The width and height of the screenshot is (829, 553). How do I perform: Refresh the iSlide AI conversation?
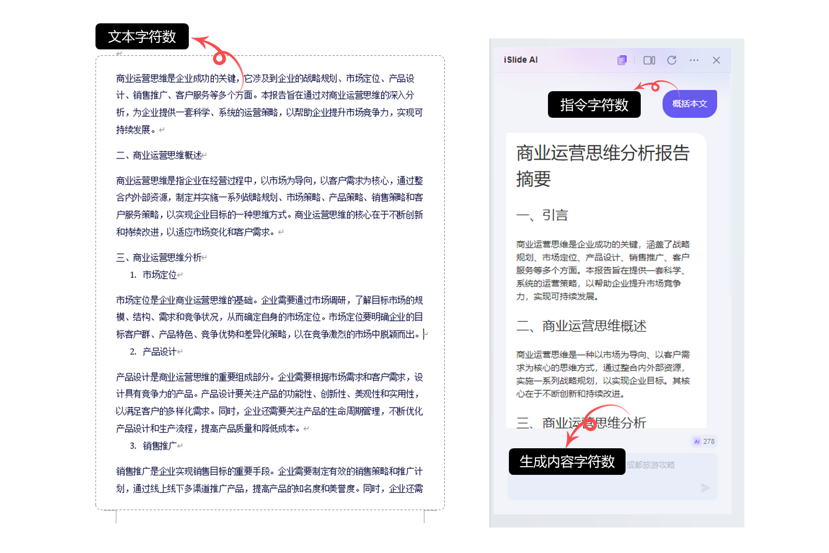tap(672, 60)
